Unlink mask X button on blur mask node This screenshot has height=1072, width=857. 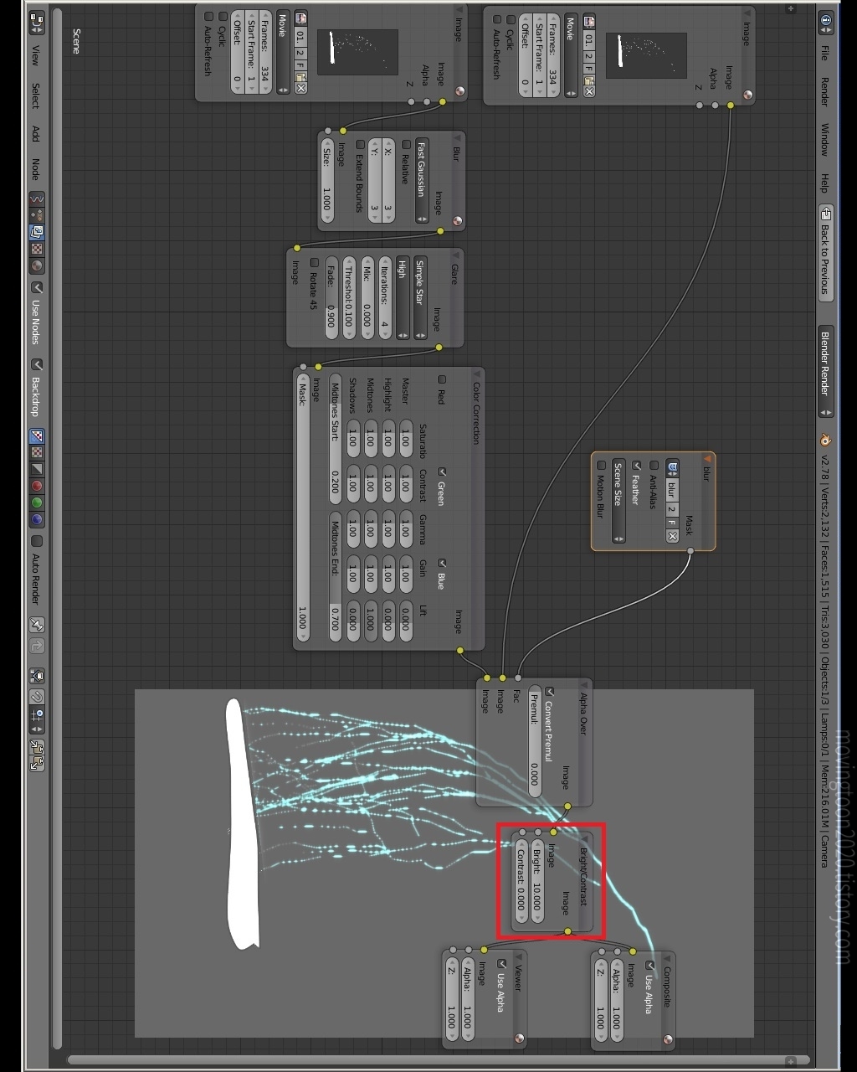[x=672, y=536]
